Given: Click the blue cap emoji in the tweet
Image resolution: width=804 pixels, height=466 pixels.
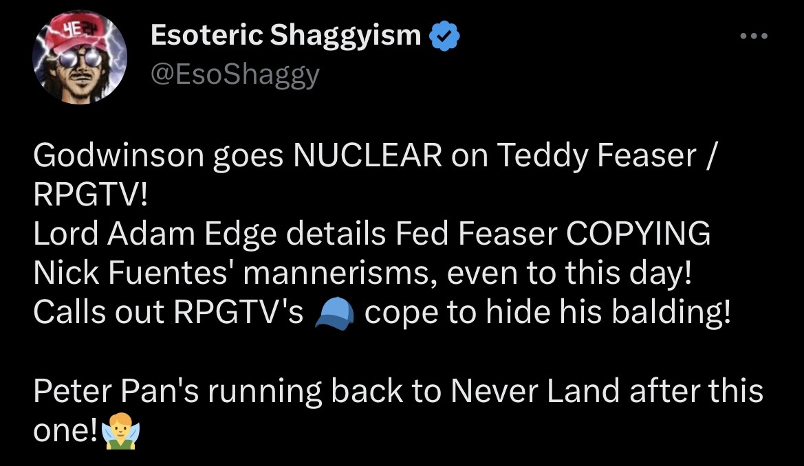Looking at the screenshot, I should pos(334,313).
